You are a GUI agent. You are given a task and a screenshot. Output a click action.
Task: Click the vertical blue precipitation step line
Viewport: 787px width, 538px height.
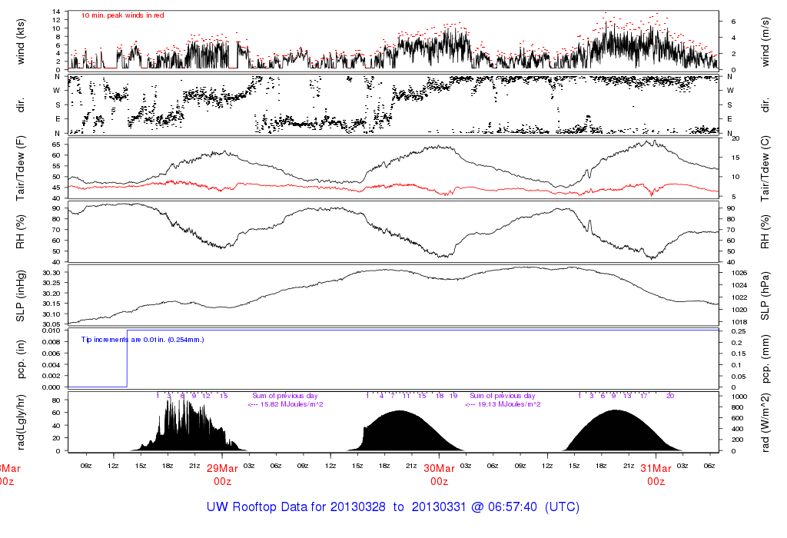pos(127,359)
